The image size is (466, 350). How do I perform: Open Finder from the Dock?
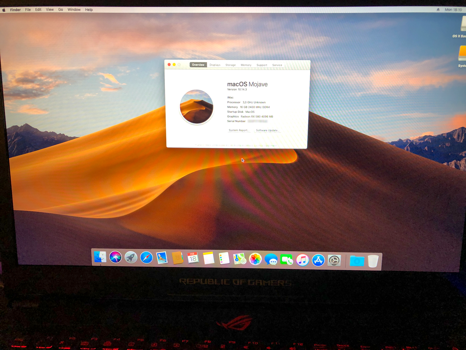click(100, 257)
